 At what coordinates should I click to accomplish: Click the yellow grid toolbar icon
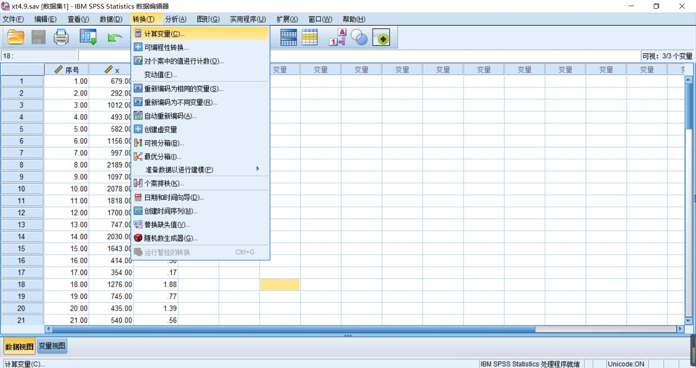pos(310,37)
